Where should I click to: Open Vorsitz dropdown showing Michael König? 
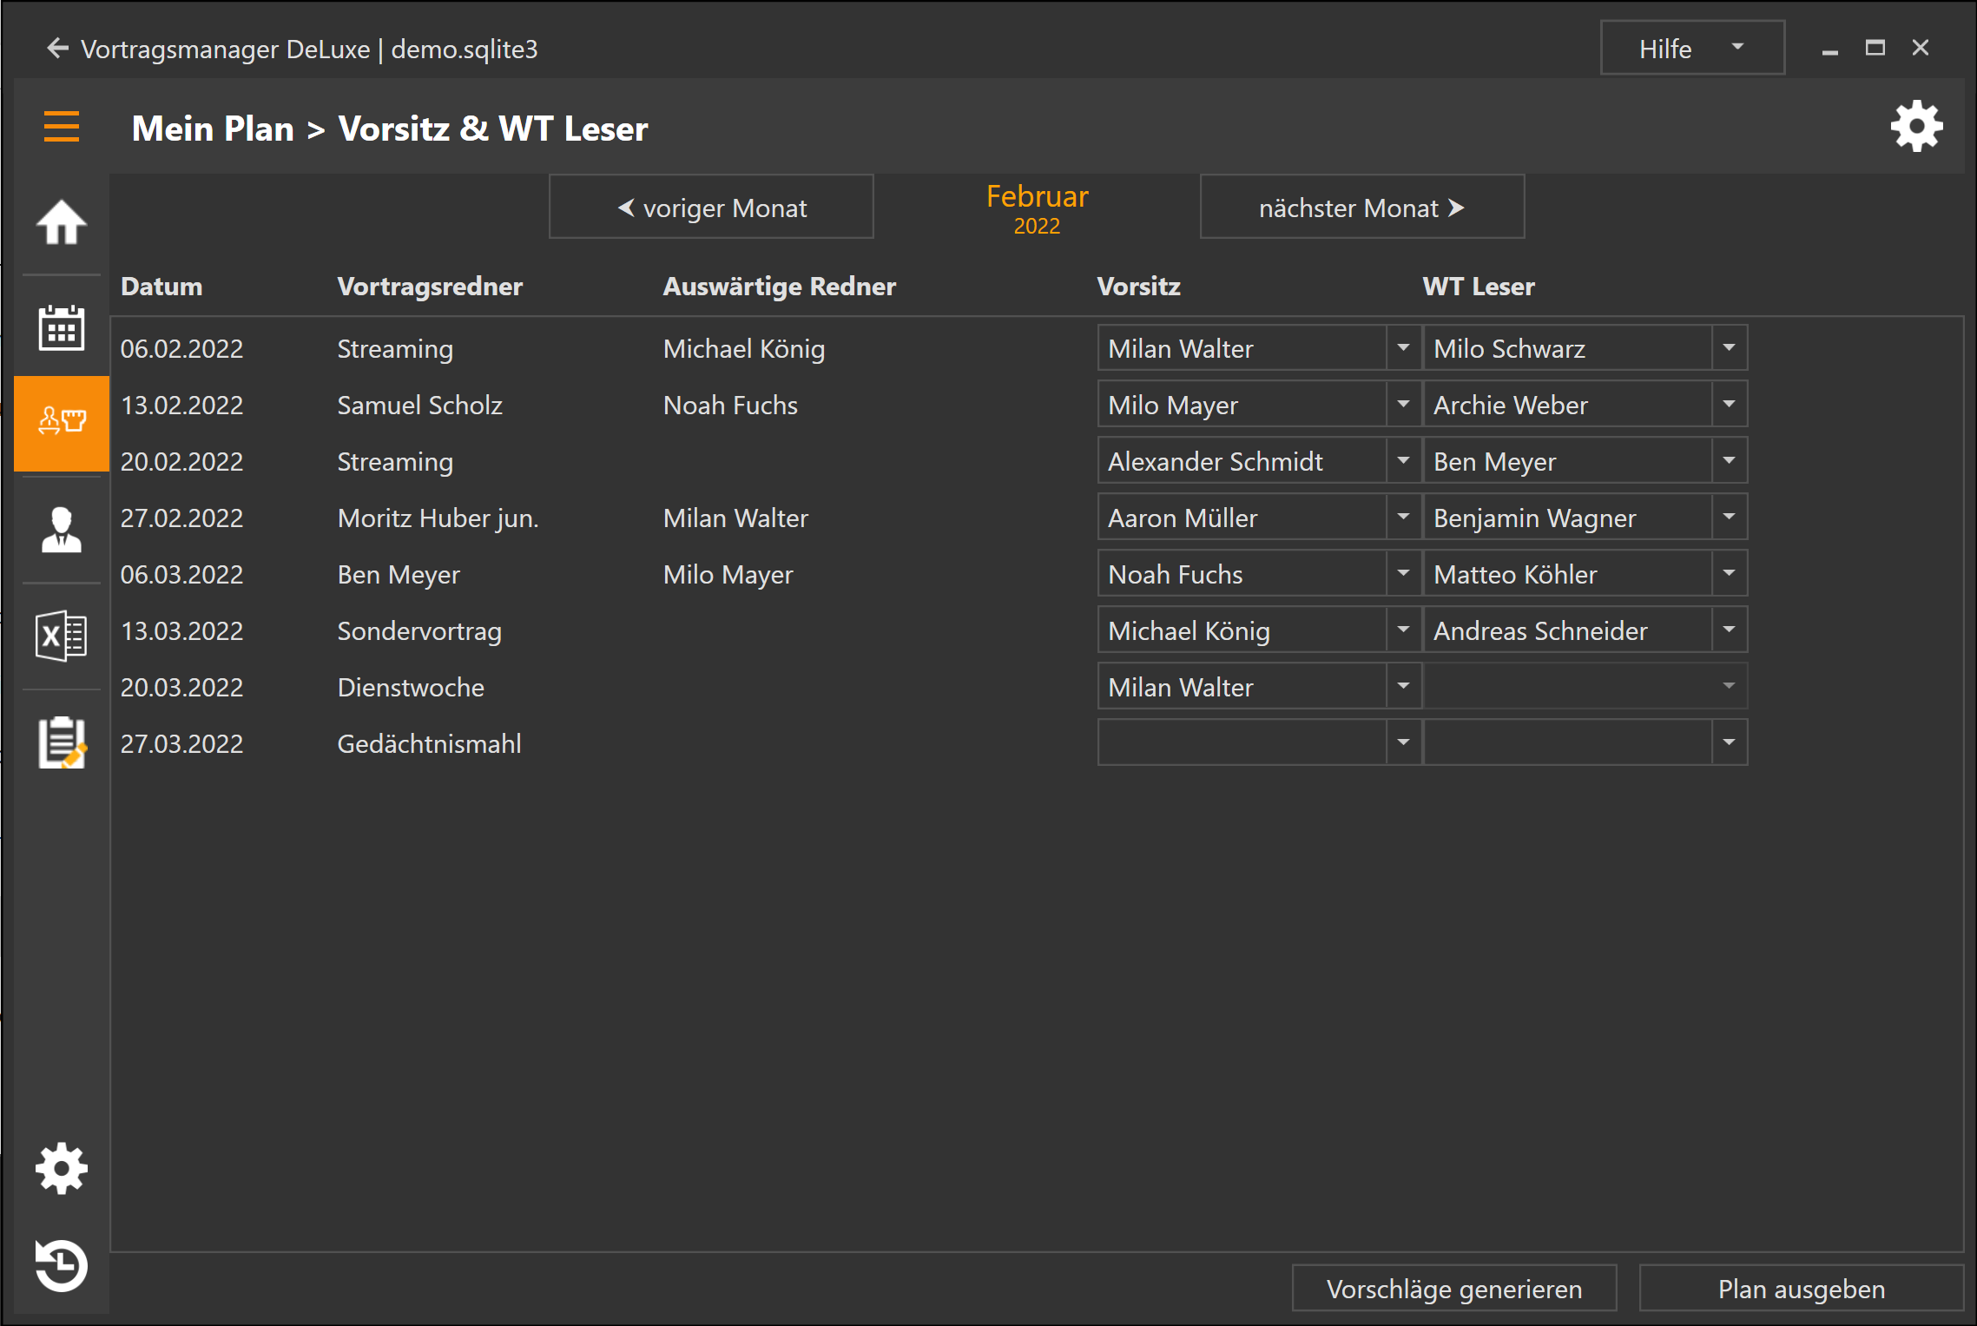[x=1259, y=630]
